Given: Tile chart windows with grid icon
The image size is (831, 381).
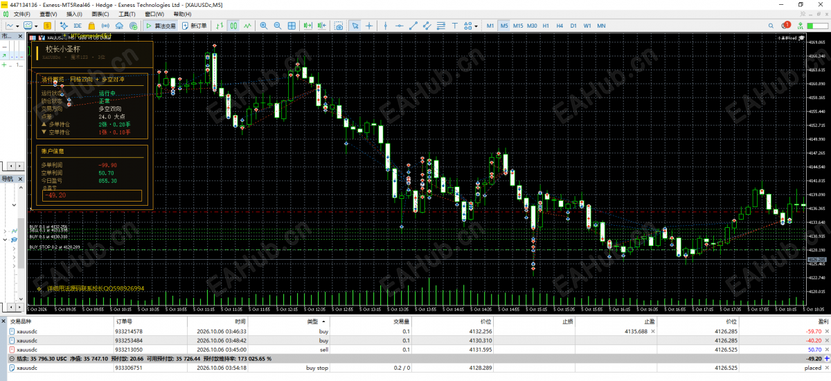Looking at the screenshot, I should [292, 26].
